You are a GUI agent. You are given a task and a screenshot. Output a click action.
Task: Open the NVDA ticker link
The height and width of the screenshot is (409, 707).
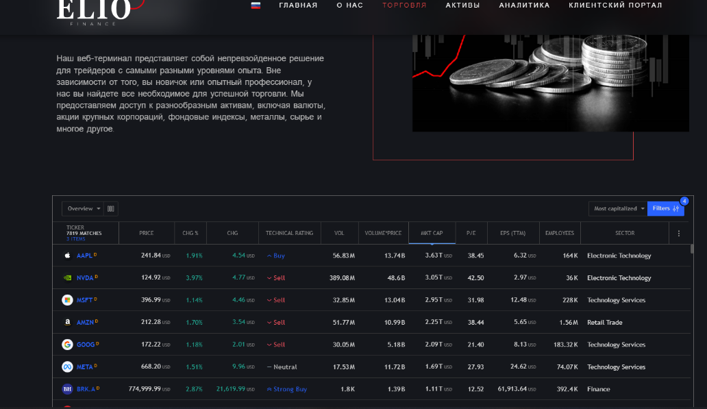pos(85,277)
